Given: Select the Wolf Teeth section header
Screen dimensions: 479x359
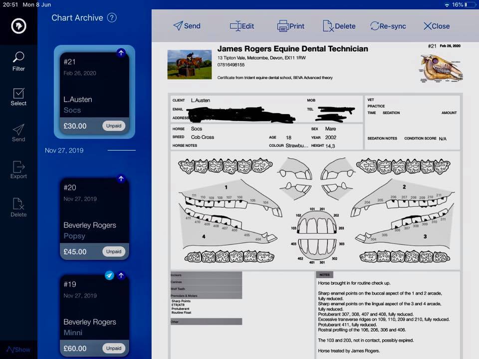Looking at the screenshot, I should click(x=206, y=289).
